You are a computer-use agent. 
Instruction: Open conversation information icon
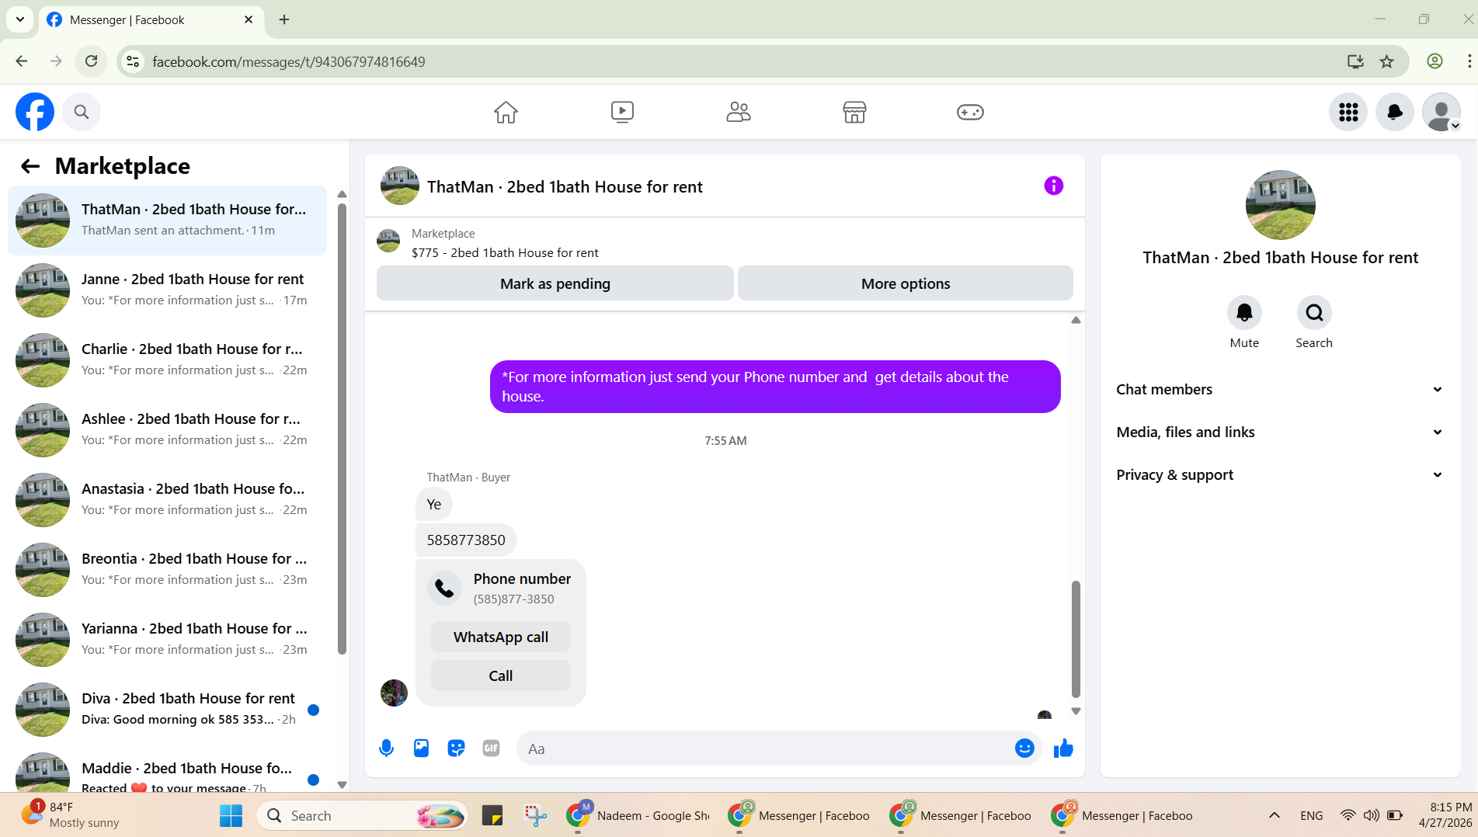point(1053,186)
